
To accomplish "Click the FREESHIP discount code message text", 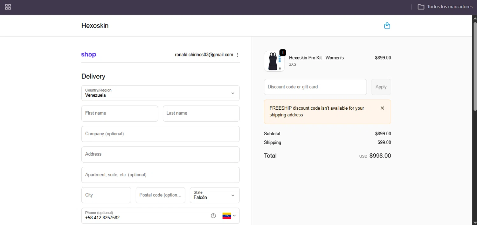I will click(x=317, y=112).
